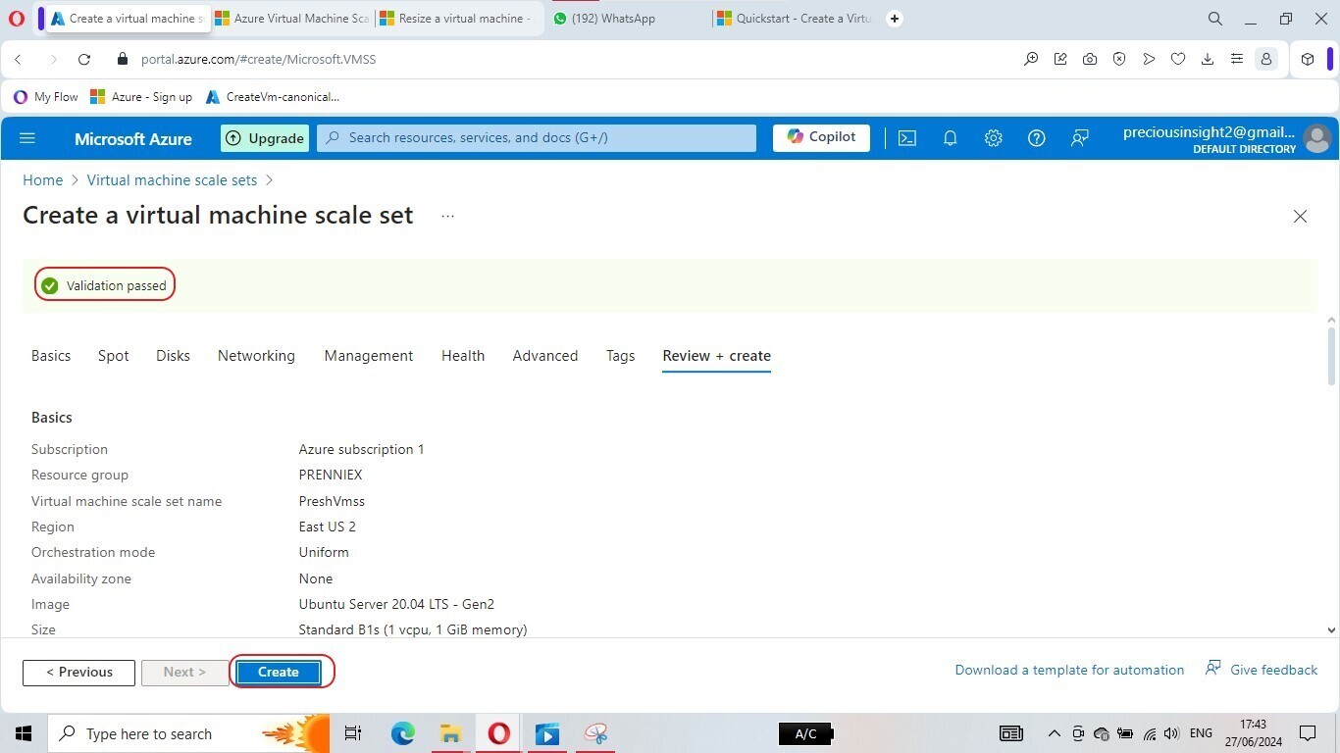Open the Tags tab
This screenshot has height=753, width=1340.
[620, 356]
